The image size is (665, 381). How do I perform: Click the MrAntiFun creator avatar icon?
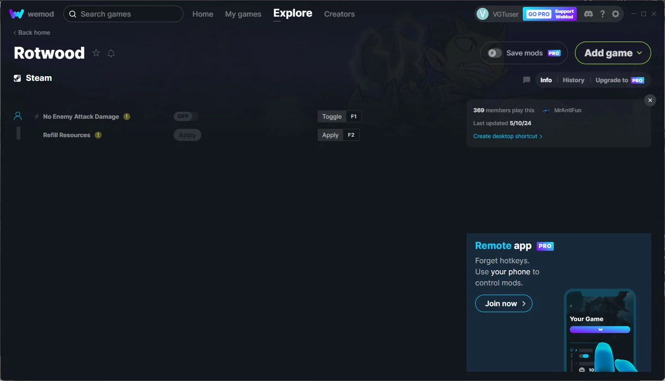click(x=546, y=110)
